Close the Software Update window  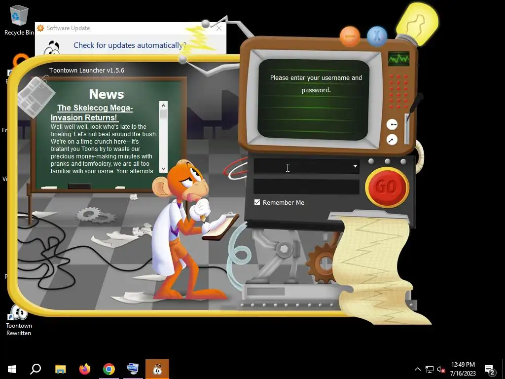219,28
